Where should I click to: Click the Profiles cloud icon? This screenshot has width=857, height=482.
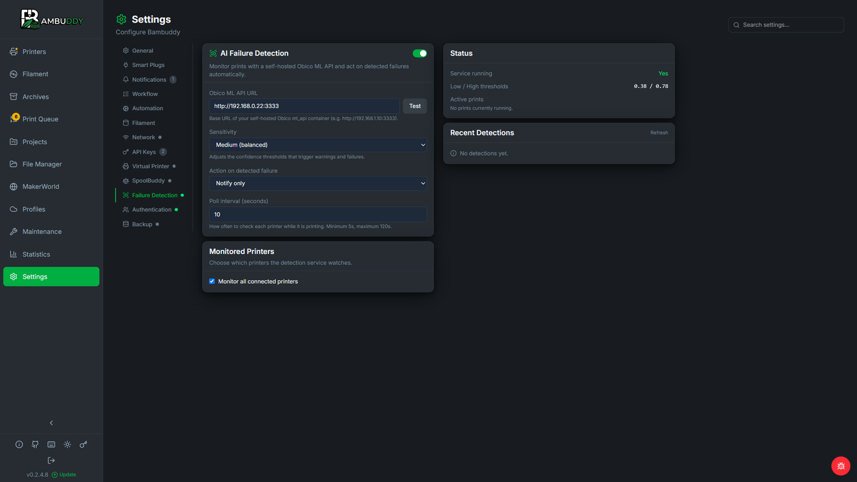(x=13, y=209)
